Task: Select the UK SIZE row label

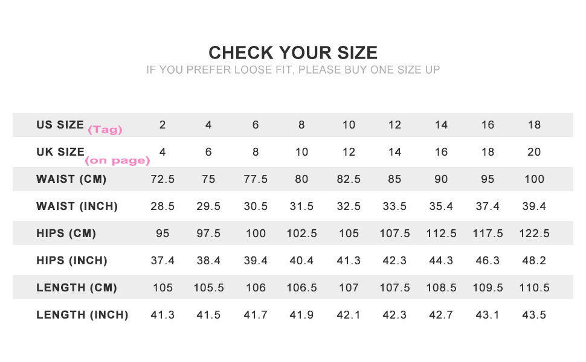Action: click(60, 152)
